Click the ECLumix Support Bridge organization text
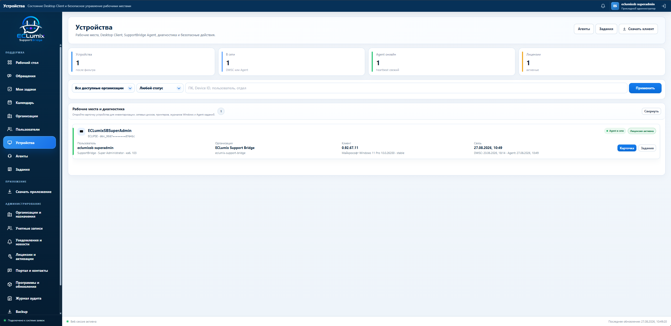This screenshot has height=326, width=671. (235, 148)
